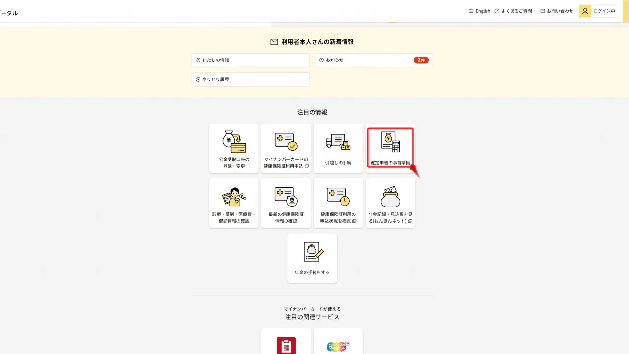Click the My Number health insurance card application icon

[x=286, y=142]
